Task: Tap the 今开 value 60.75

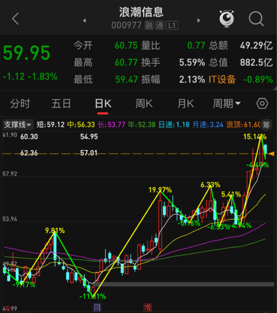Action: [x=126, y=46]
